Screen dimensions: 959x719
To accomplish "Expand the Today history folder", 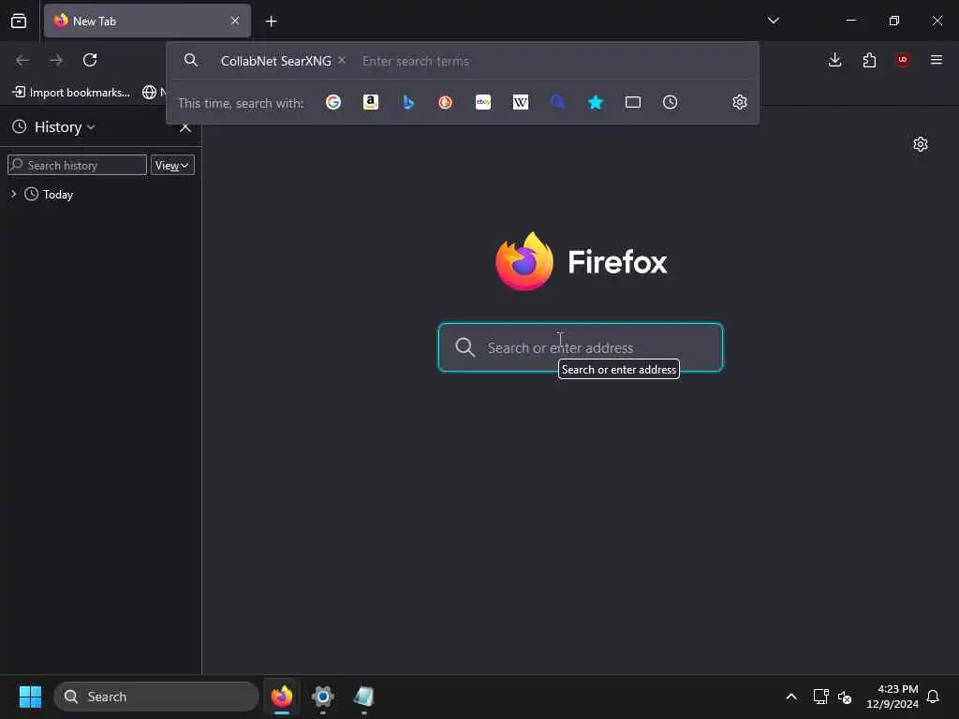I will (x=13, y=194).
